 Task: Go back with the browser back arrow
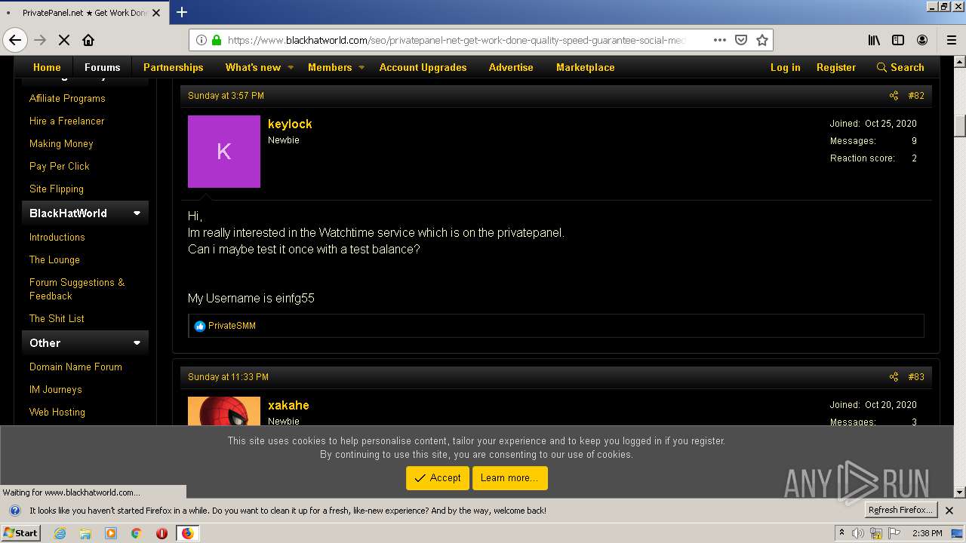(x=15, y=40)
